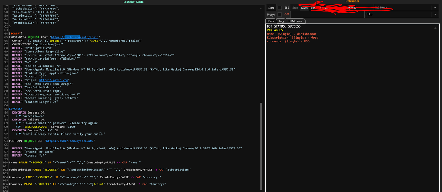442x192 pixels.
Task: Open the pixlr.com/myaccount/ URL link
Action: [70, 141]
